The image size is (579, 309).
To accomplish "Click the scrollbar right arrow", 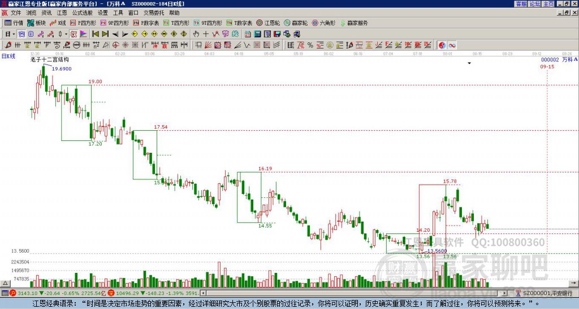I will pyautogui.click(x=505, y=293).
